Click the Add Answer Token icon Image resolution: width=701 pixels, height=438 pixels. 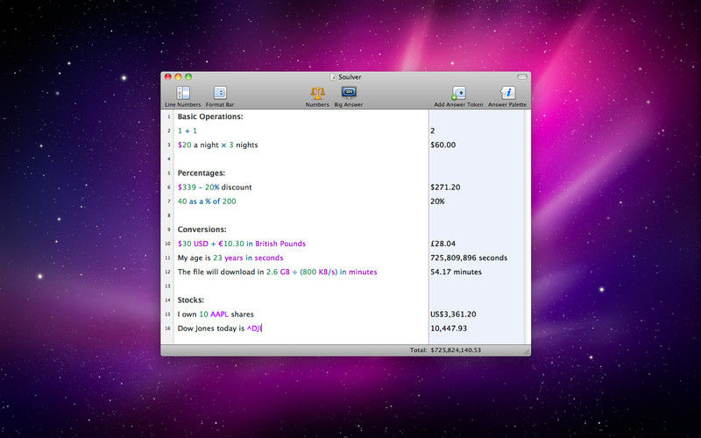coord(458,93)
